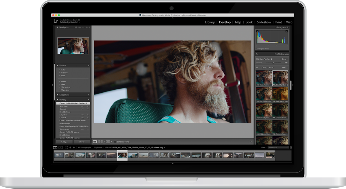Adjust the profile Amount slider
346x189 pixels.
(273, 63)
